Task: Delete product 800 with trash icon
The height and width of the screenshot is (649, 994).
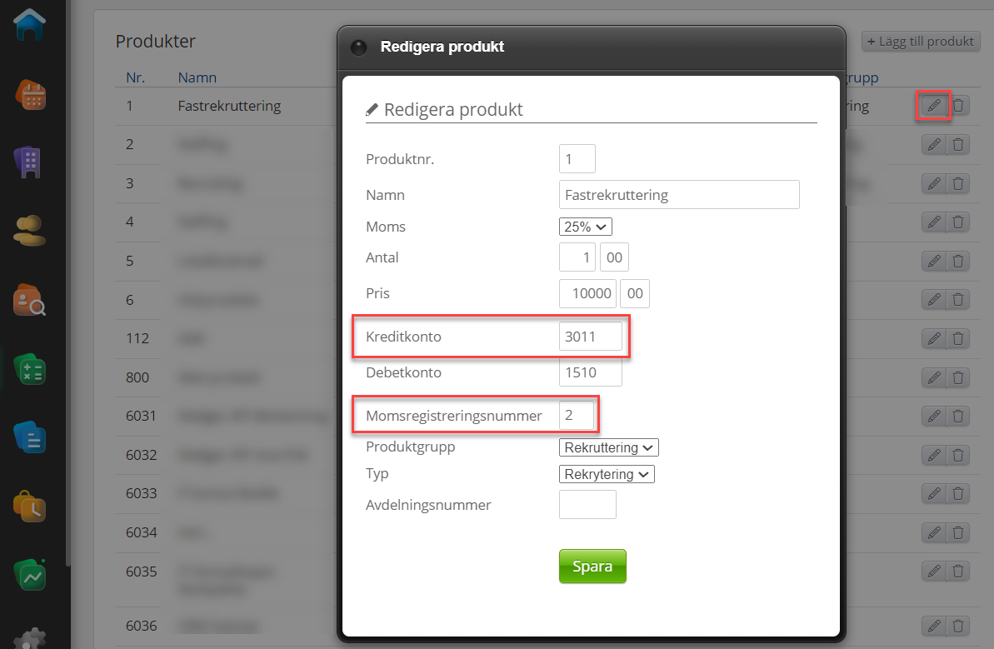Action: [x=958, y=377]
